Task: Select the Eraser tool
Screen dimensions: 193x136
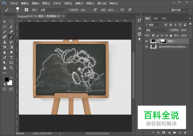Action: (4, 47)
